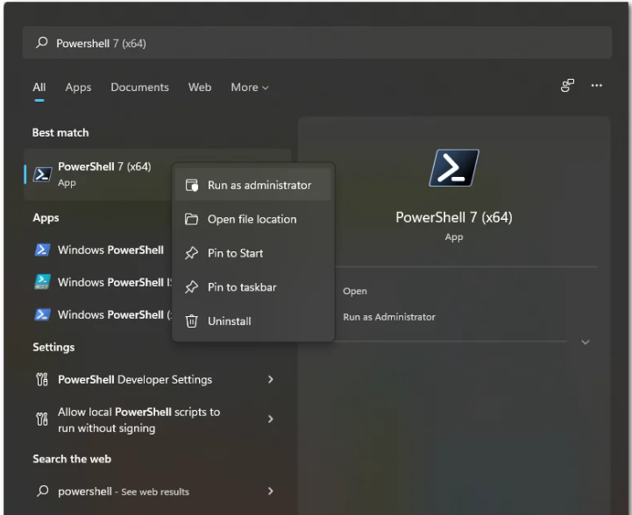The height and width of the screenshot is (515, 632).
Task: Click the trash icon next to Uninstall
Action: tap(192, 321)
